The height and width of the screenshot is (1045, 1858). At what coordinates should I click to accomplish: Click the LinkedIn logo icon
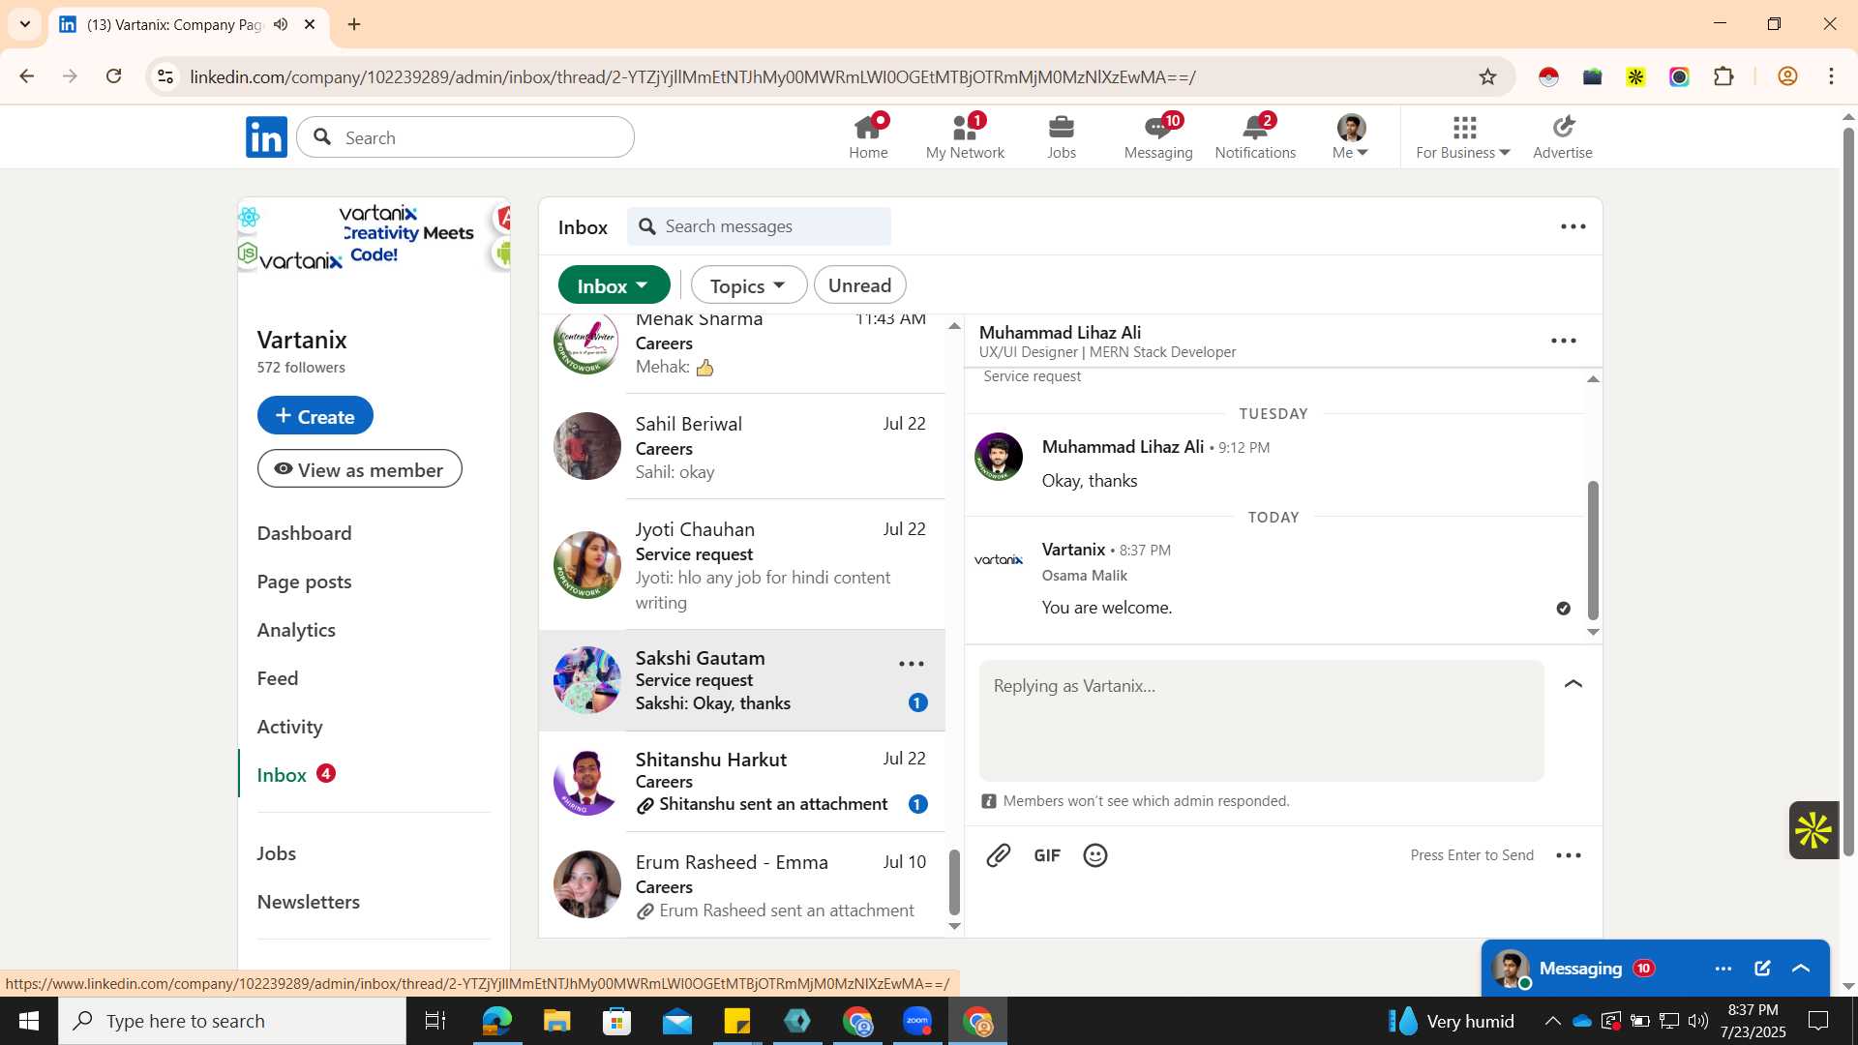click(x=266, y=137)
